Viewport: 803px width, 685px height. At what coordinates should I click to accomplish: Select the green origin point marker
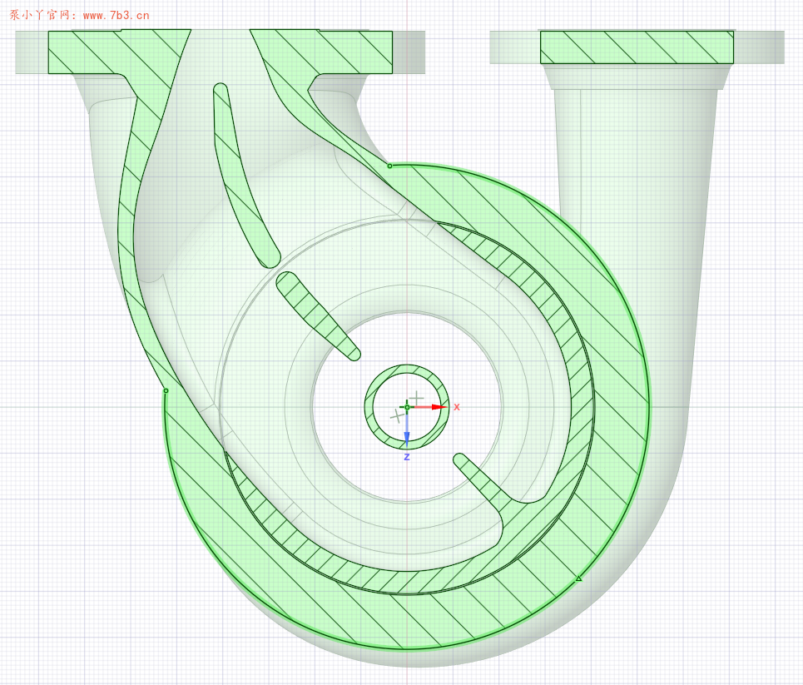[407, 407]
